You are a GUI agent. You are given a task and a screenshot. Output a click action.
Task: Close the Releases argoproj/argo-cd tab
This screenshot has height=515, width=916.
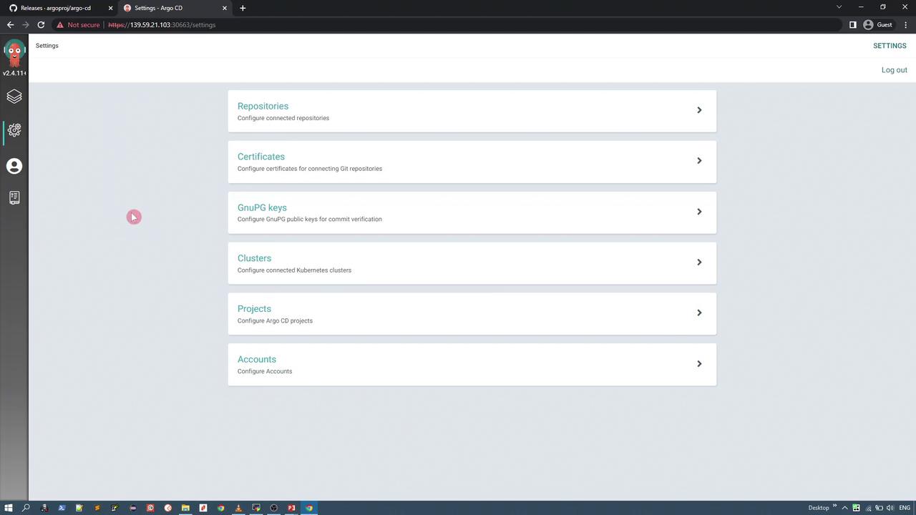(110, 8)
